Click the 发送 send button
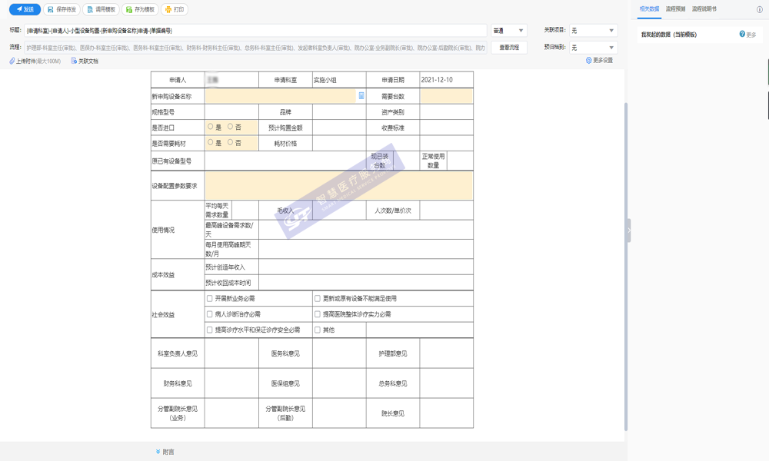The height and width of the screenshot is (461, 769). (24, 9)
